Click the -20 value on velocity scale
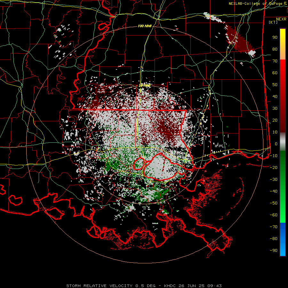 click(x=274, y=168)
